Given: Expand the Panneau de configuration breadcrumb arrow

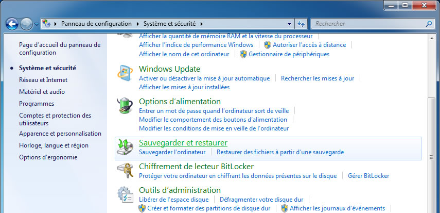Looking at the screenshot, I should pyautogui.click(x=137, y=24).
